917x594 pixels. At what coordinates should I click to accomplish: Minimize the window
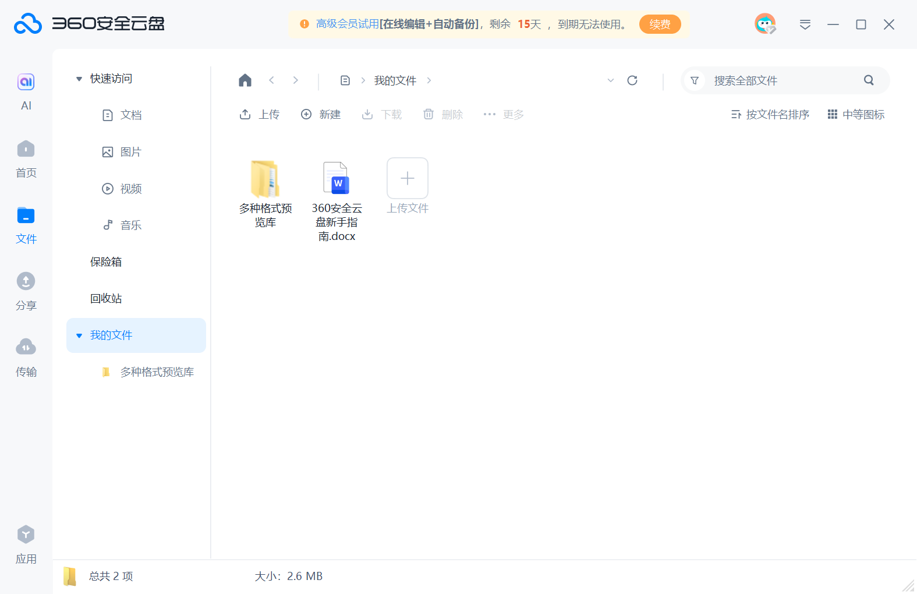pos(833,24)
